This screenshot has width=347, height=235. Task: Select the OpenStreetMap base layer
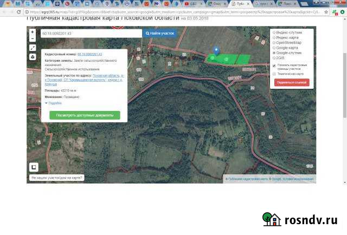pos(274,42)
